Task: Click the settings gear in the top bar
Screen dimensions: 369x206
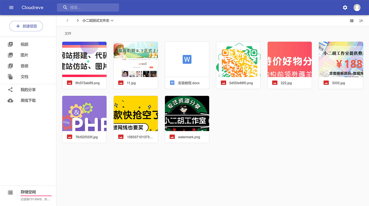Action: click(x=345, y=8)
